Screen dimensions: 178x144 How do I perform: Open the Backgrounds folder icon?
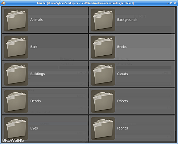[103, 20]
